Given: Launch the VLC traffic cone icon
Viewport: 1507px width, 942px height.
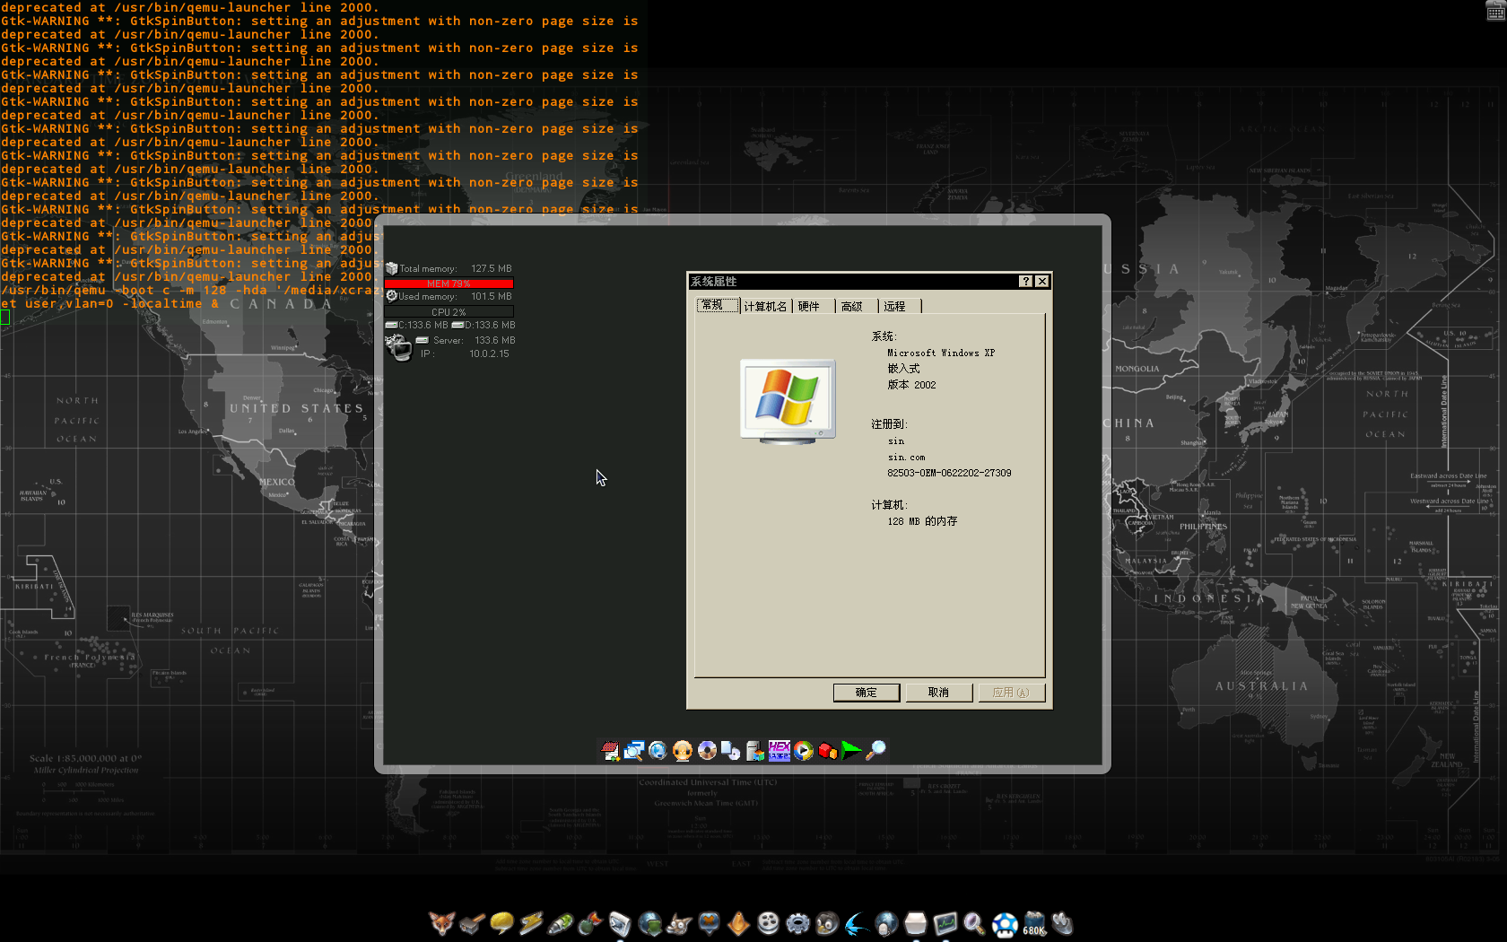Looking at the screenshot, I should [x=738, y=923].
